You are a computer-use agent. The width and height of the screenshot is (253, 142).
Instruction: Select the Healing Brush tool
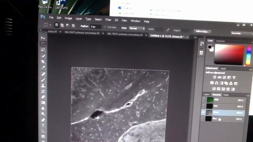pos(43,74)
